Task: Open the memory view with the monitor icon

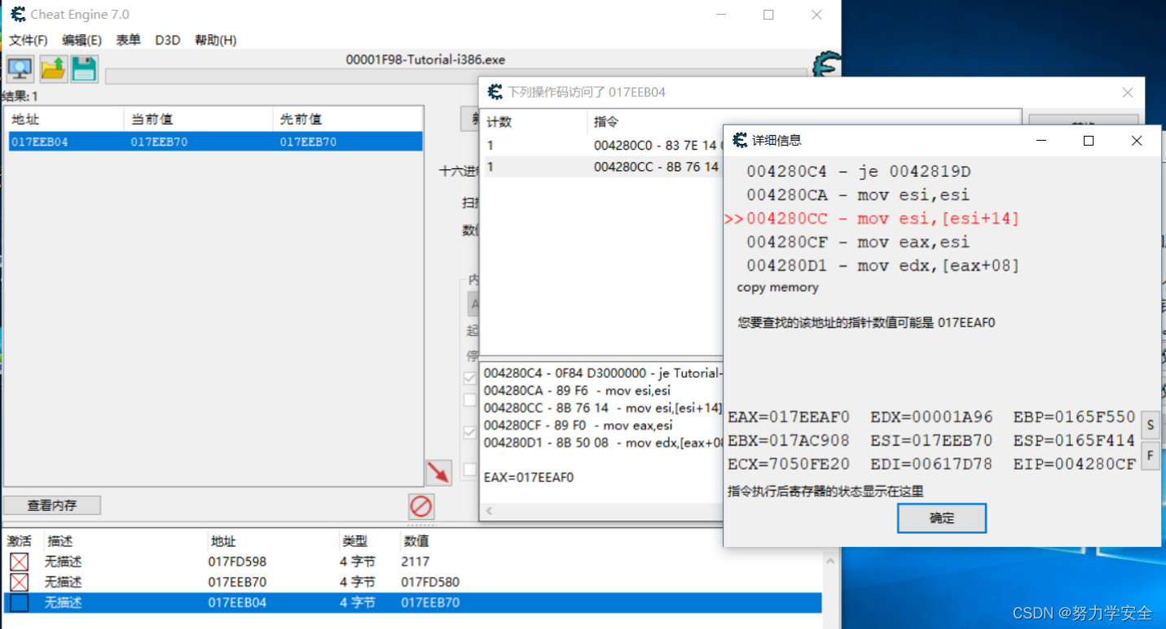Action: (x=18, y=68)
